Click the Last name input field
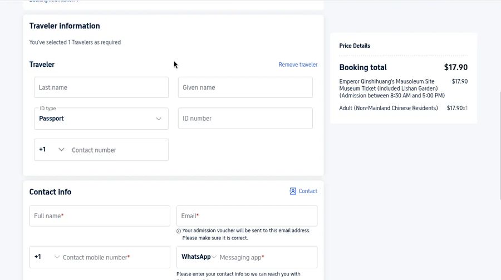The height and width of the screenshot is (280, 501). 101,87
